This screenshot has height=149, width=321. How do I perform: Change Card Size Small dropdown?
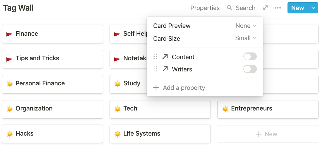(246, 38)
